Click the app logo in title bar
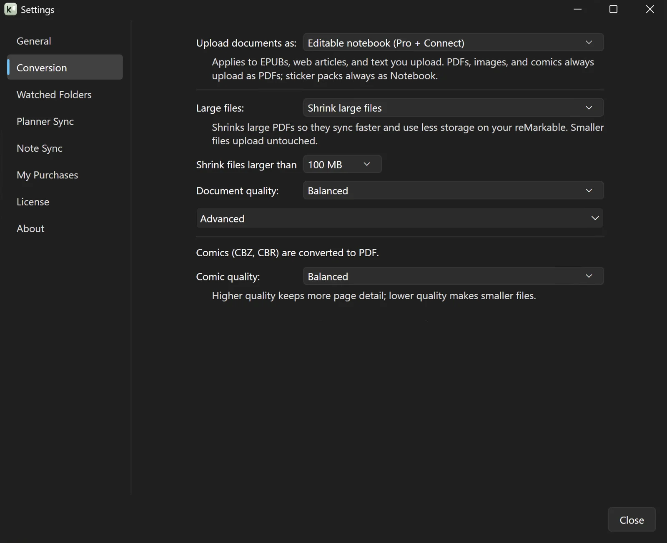The image size is (667, 543). (10, 9)
